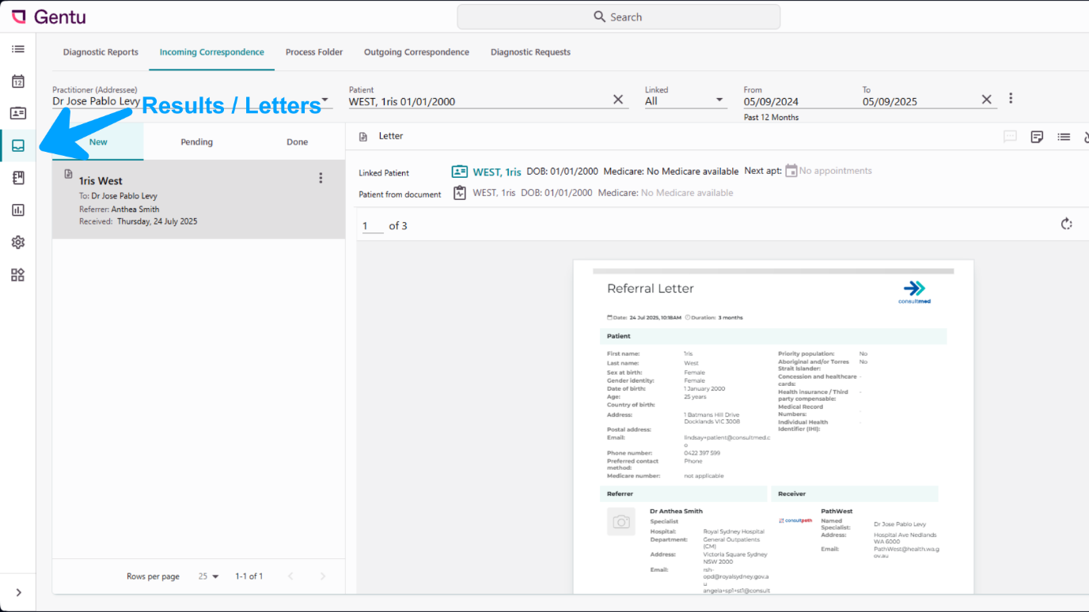The image size is (1089, 612).
Task: Open the reports chart sidebar icon
Action: (x=17, y=210)
